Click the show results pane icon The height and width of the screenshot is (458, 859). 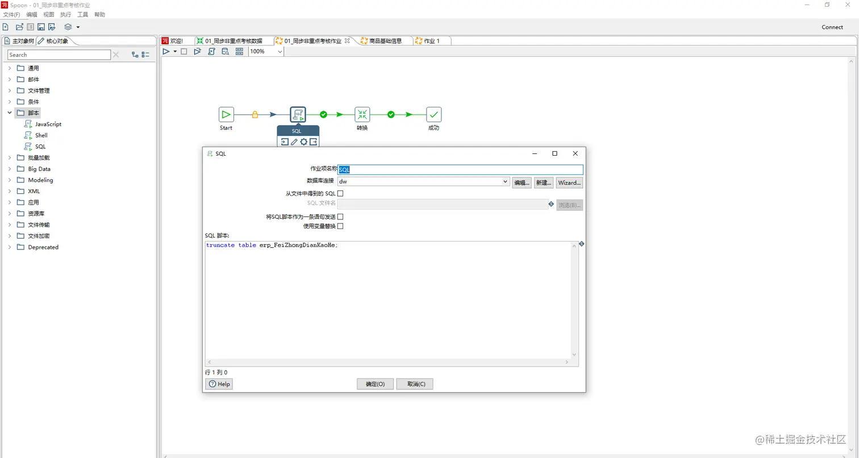click(239, 51)
